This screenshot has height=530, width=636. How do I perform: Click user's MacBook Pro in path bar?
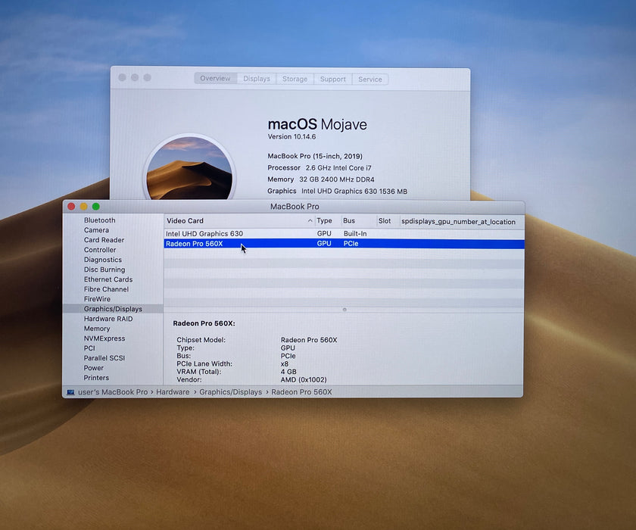tap(113, 392)
